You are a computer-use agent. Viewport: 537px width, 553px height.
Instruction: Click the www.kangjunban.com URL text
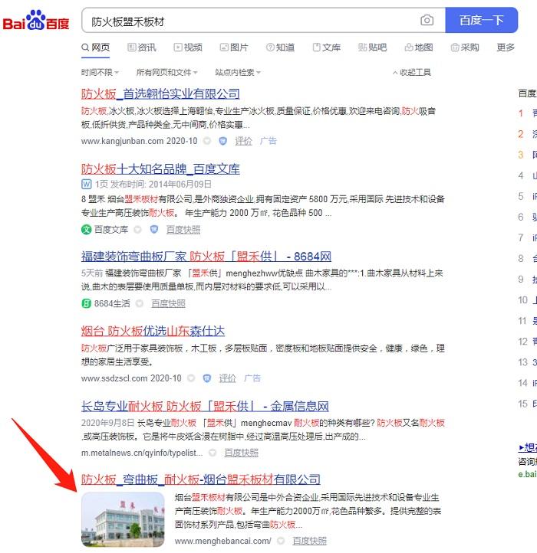click(x=122, y=141)
